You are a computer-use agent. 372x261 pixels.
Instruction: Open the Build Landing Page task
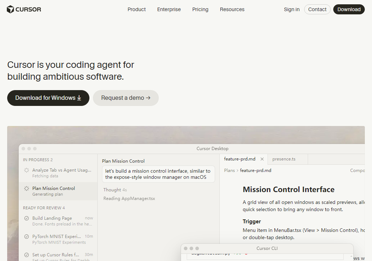pos(58,221)
